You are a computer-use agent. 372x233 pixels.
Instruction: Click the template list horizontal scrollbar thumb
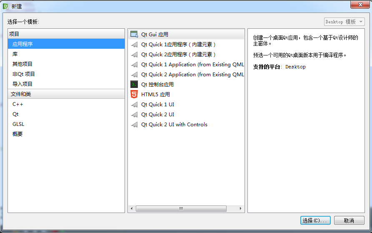point(181,208)
